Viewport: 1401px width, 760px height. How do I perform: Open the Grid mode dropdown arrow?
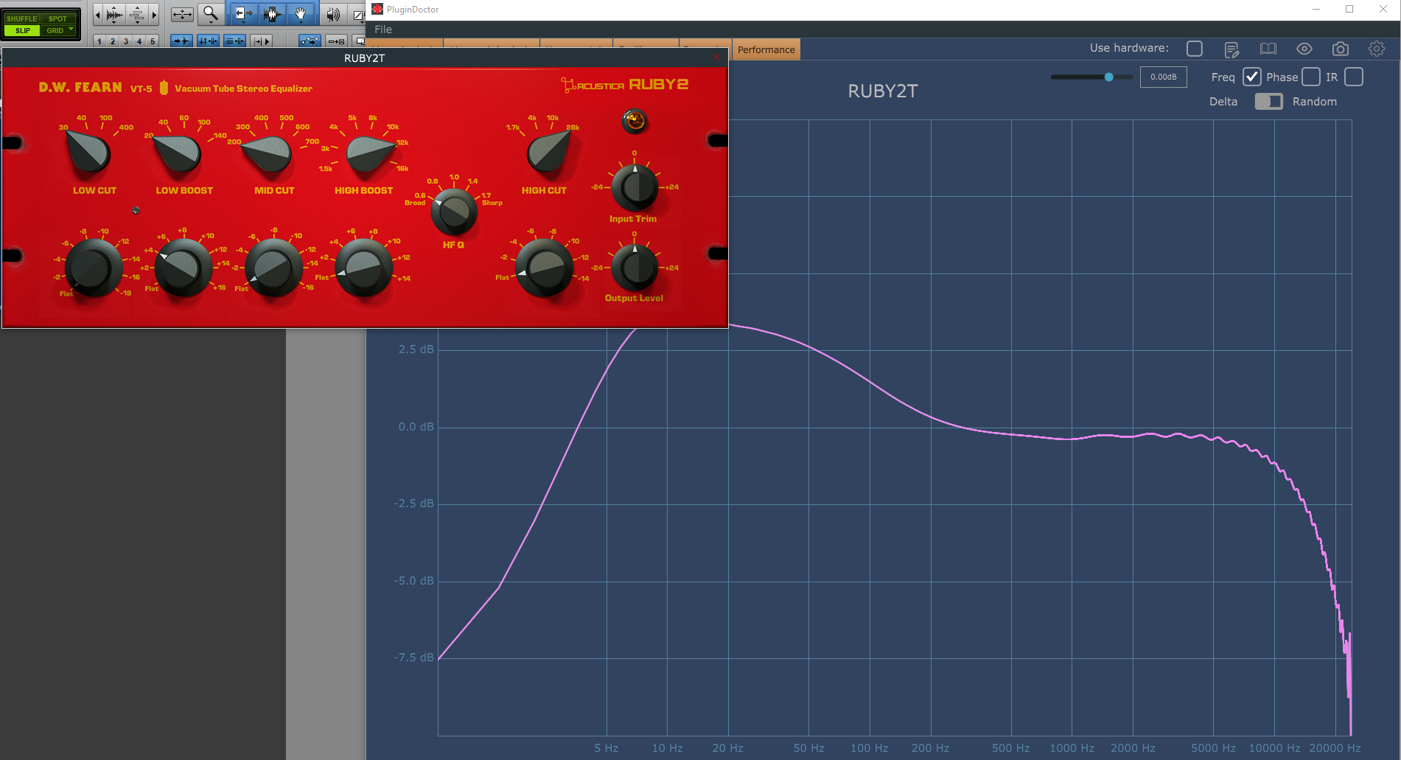(x=71, y=30)
